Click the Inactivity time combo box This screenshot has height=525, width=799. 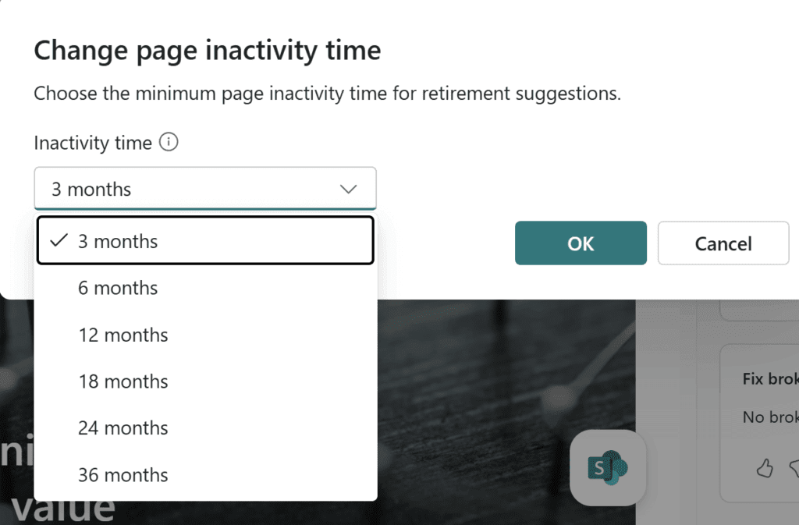tap(204, 189)
